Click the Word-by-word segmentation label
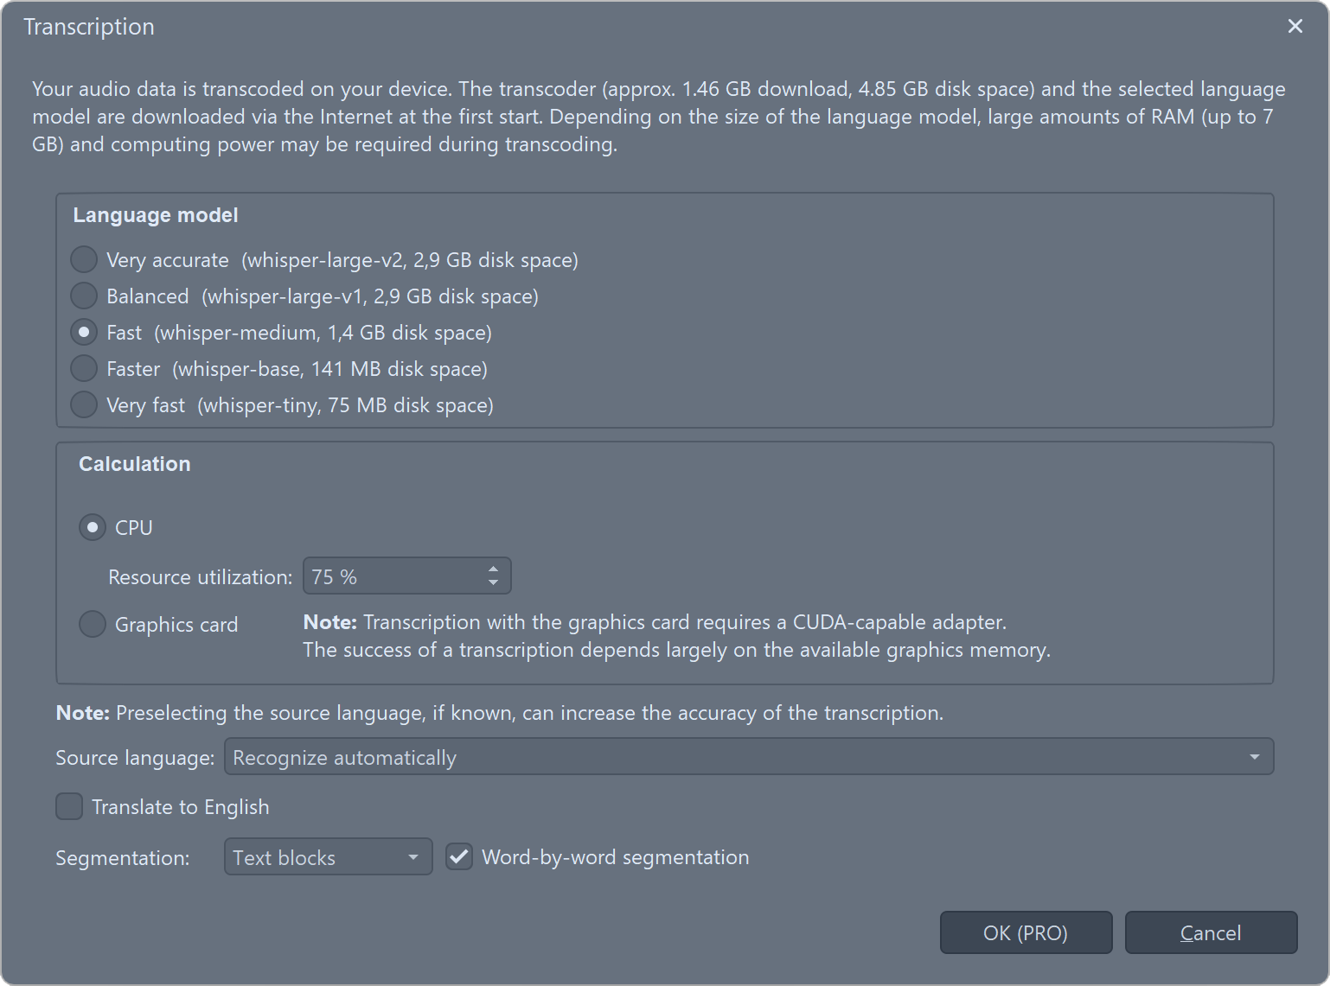The image size is (1330, 986). click(615, 857)
